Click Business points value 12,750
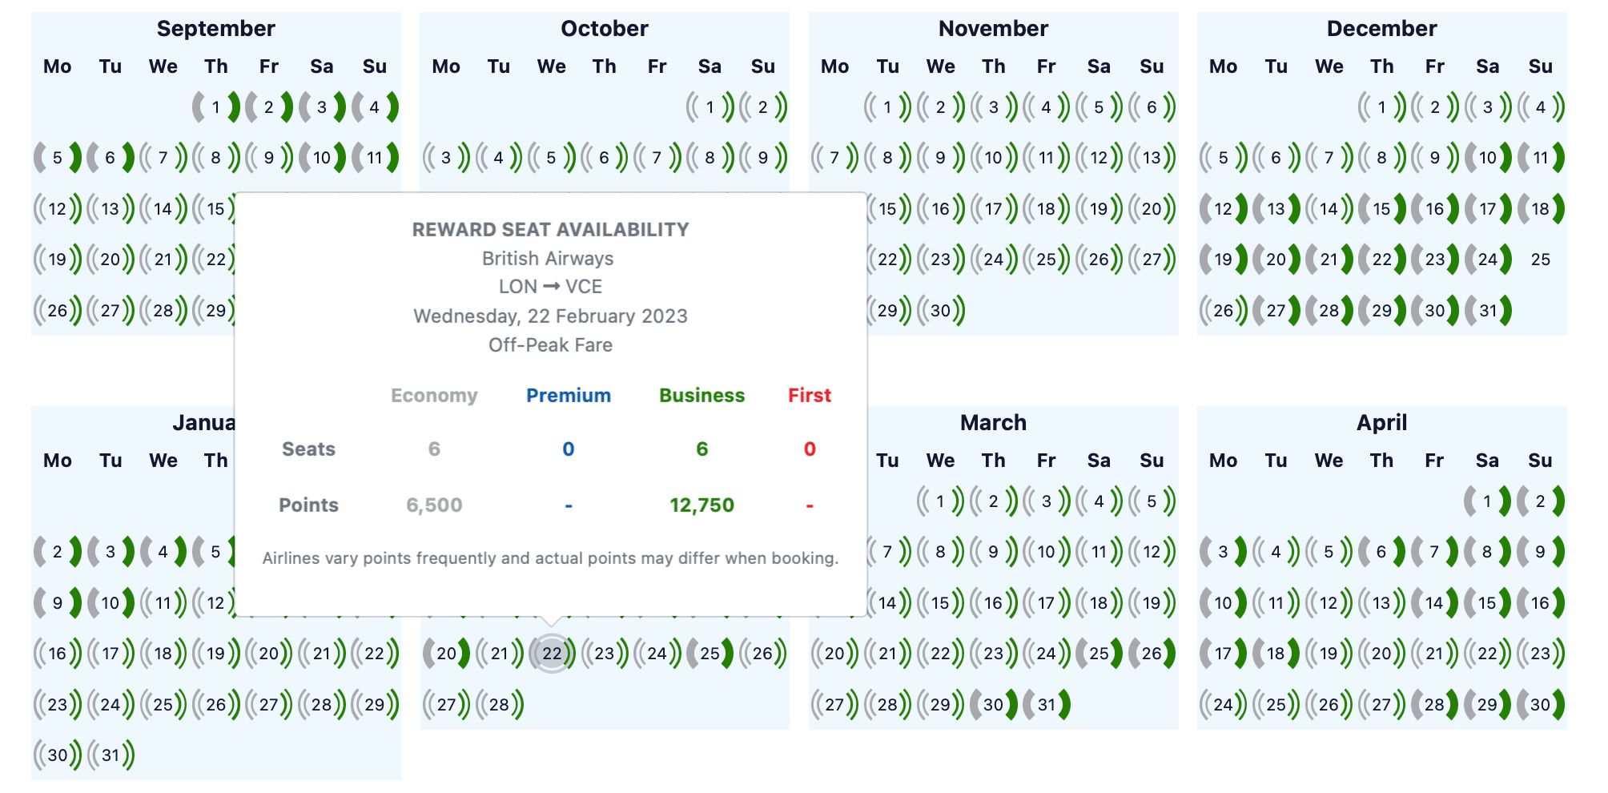The width and height of the screenshot is (1608, 793). click(x=701, y=505)
